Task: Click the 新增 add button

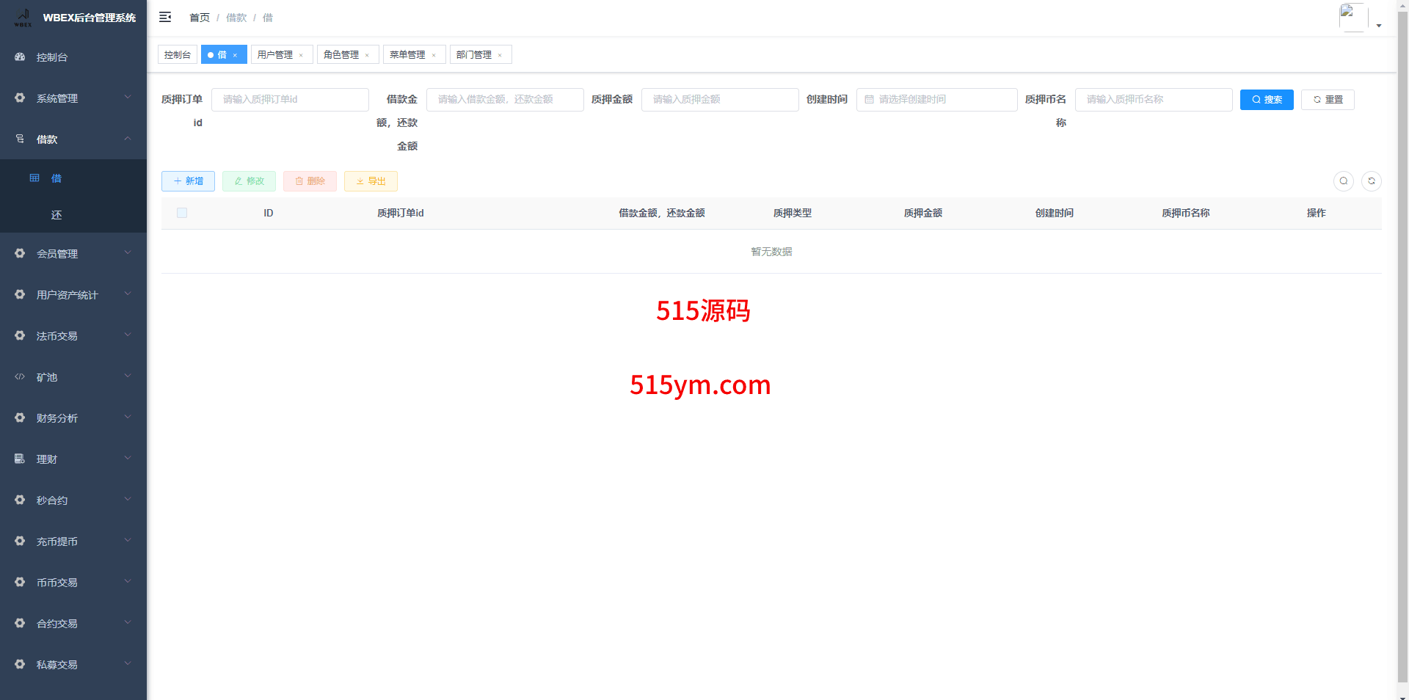Action: (x=188, y=181)
